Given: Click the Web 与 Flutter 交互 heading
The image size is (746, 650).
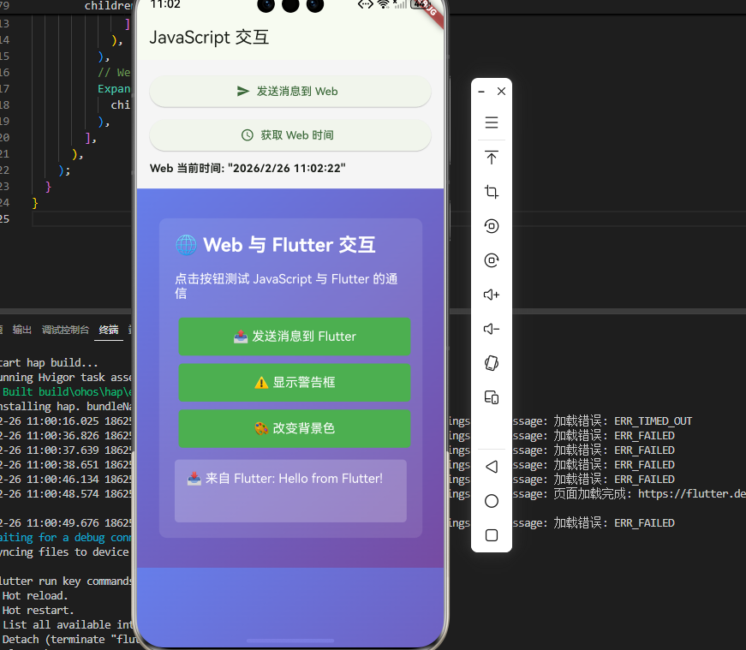Looking at the screenshot, I should click(289, 245).
